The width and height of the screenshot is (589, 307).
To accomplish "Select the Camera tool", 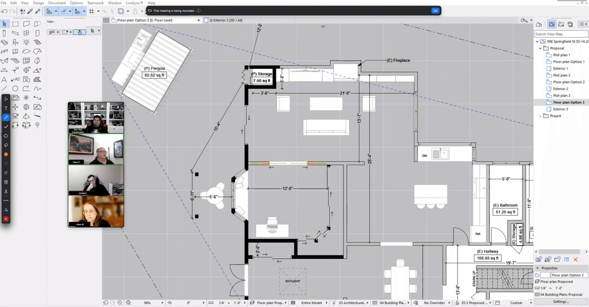I will tap(15, 116).
